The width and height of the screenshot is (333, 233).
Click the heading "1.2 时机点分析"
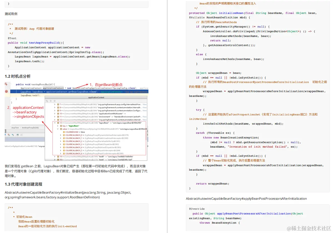[18, 76]
